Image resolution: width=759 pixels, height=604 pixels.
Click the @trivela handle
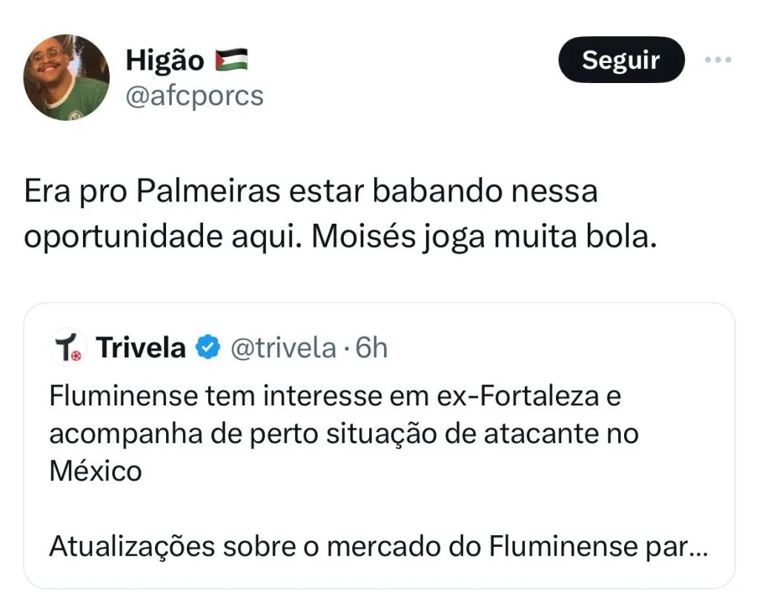pyautogui.click(x=284, y=348)
